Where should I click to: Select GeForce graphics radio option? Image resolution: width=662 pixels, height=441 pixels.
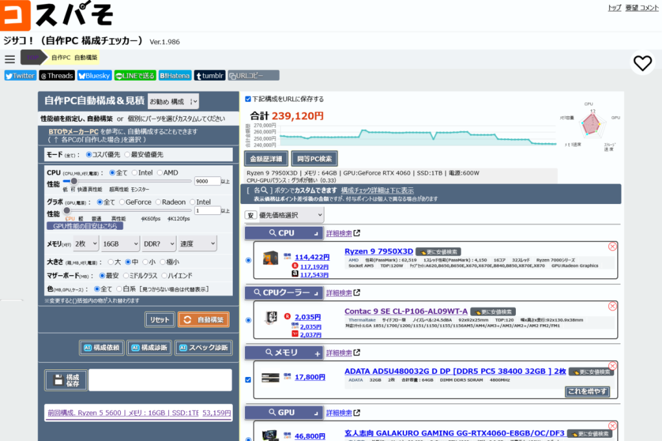122,202
